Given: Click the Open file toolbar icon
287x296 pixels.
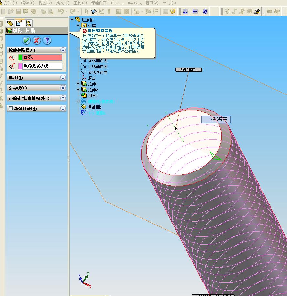Looking at the screenshot, I should [x=11, y=11].
